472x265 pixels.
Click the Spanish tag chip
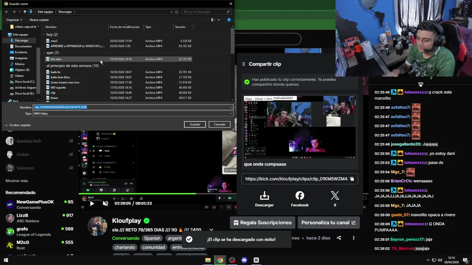(152, 238)
